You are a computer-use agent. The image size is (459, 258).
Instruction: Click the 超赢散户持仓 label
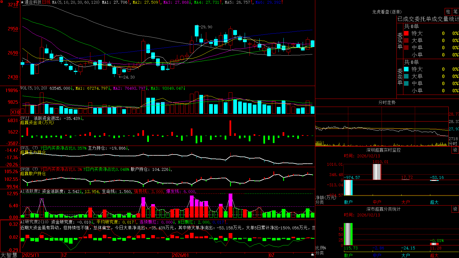pos(33,173)
